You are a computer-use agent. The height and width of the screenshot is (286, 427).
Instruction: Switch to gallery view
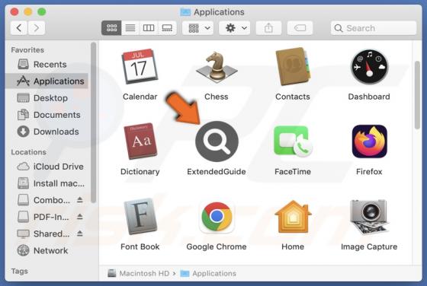click(167, 27)
